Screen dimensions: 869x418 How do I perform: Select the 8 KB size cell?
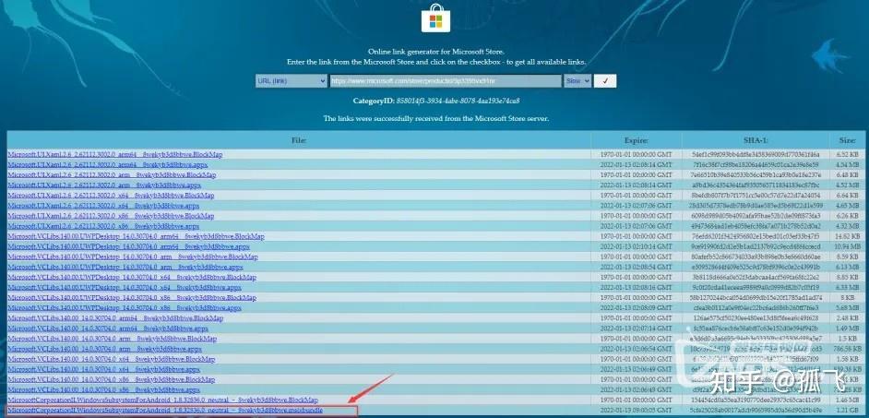(x=846, y=298)
